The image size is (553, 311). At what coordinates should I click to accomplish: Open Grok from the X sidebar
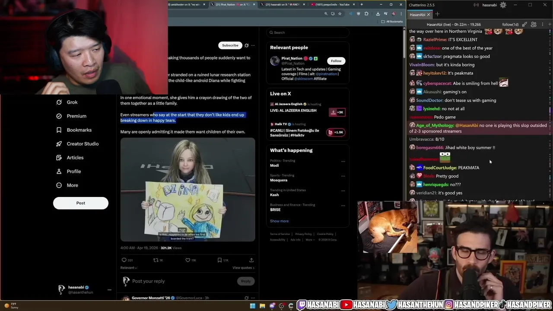tap(67, 102)
